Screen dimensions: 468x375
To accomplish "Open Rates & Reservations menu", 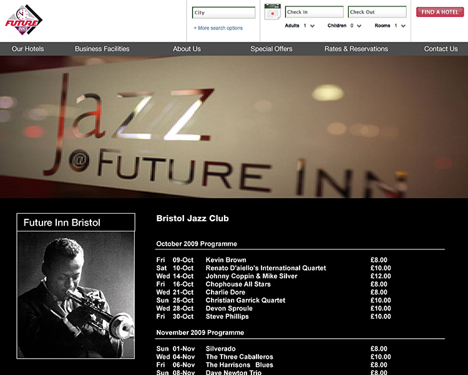I will 356,49.
